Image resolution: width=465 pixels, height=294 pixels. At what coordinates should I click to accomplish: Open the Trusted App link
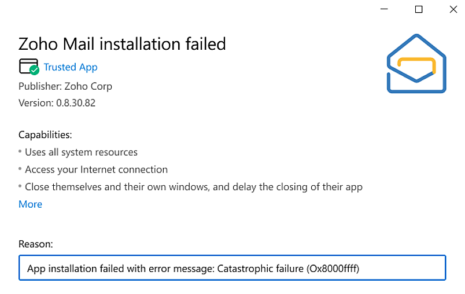(x=71, y=67)
